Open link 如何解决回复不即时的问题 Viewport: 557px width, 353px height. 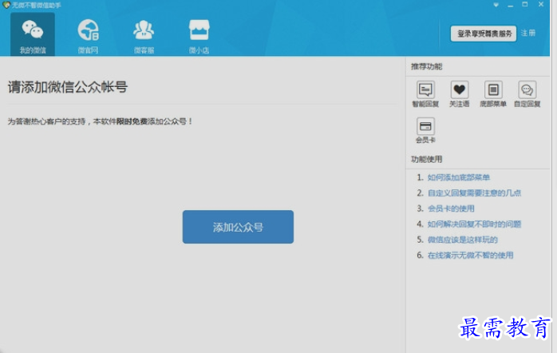tap(474, 224)
